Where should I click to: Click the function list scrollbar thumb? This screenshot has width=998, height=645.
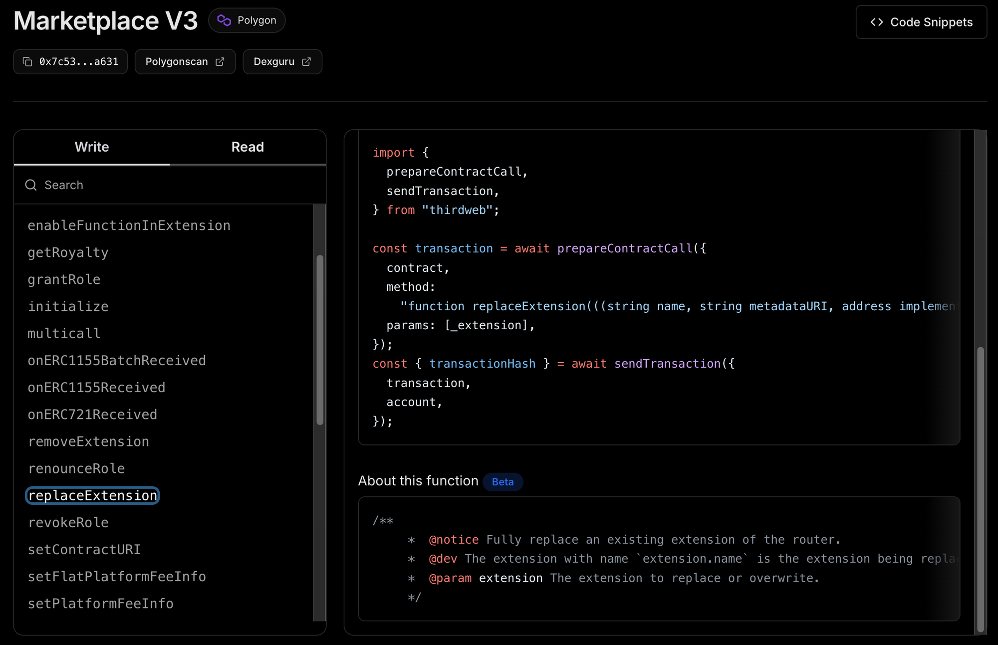pos(320,339)
